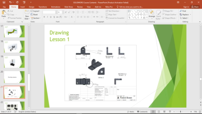Start Slide Show from status bar
The height and width of the screenshot is (114, 202).
170,111
